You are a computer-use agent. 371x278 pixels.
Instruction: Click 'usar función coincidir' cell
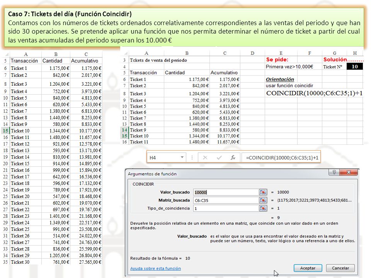coord(289,86)
